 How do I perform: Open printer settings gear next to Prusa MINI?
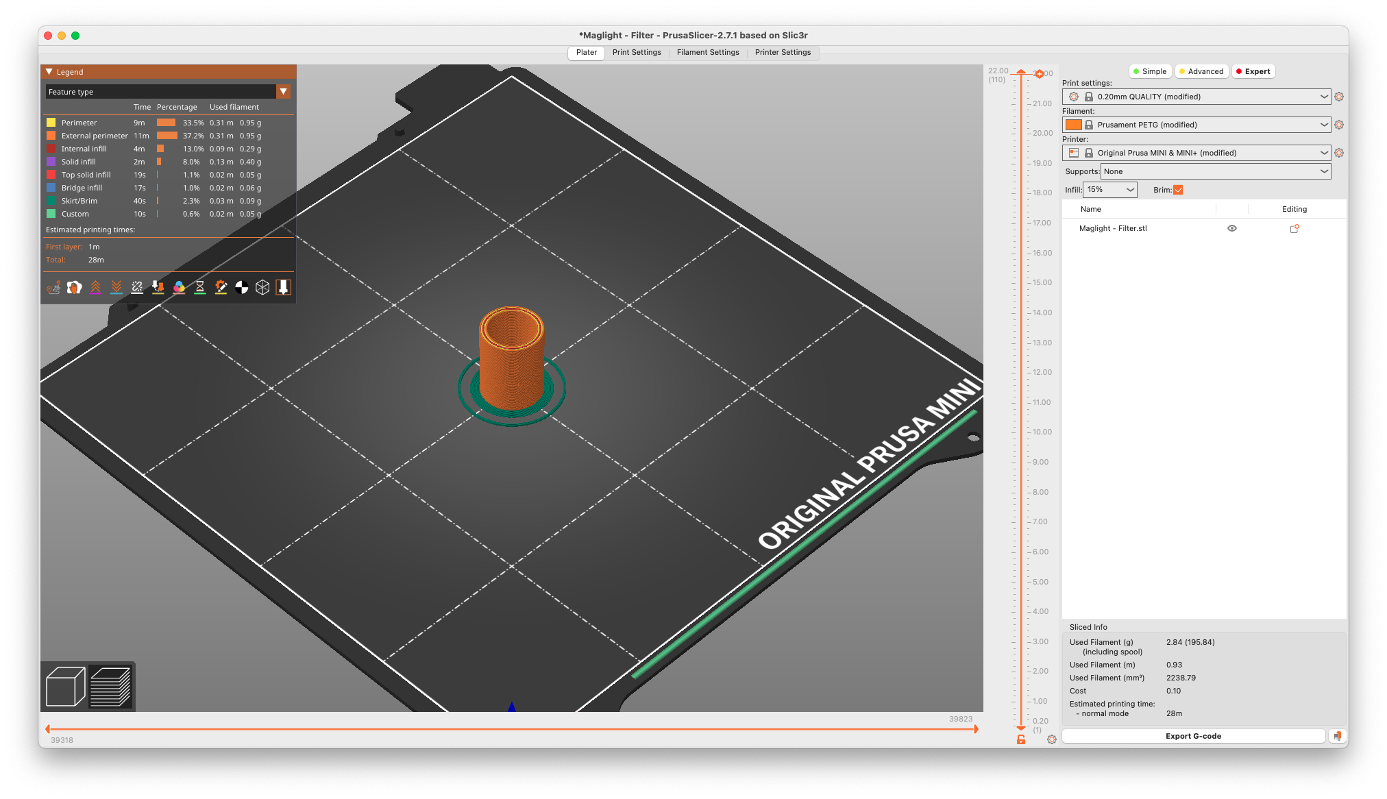click(1339, 153)
